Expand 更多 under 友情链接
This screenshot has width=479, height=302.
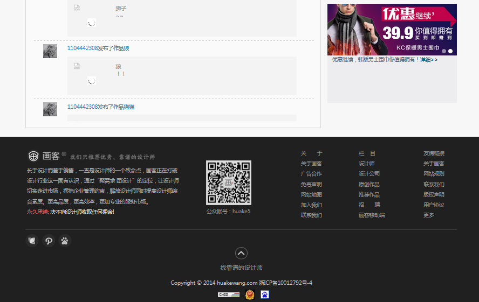(428, 215)
